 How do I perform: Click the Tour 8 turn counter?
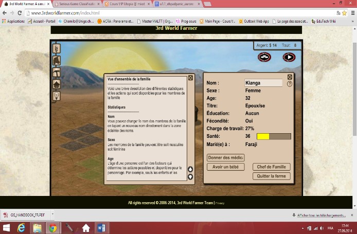point(289,45)
